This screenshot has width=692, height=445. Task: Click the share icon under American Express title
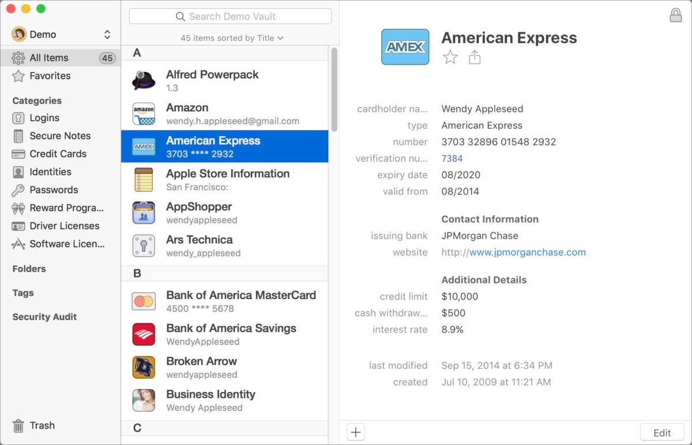475,57
